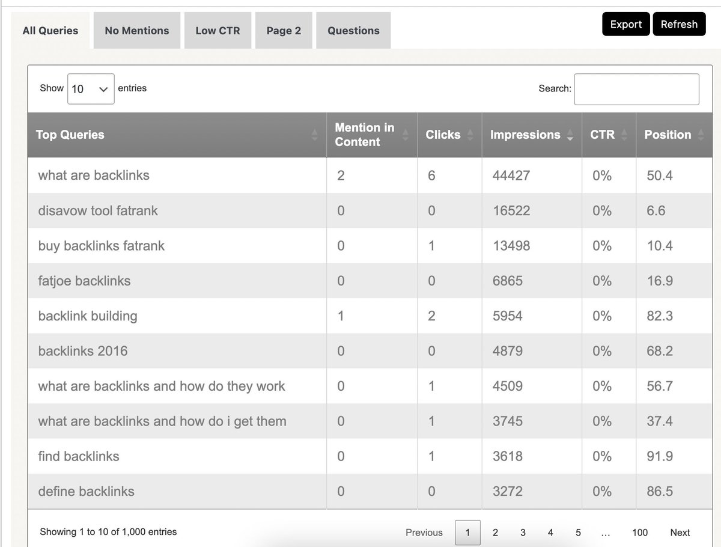Click the impressions value 4509

pyautogui.click(x=508, y=386)
